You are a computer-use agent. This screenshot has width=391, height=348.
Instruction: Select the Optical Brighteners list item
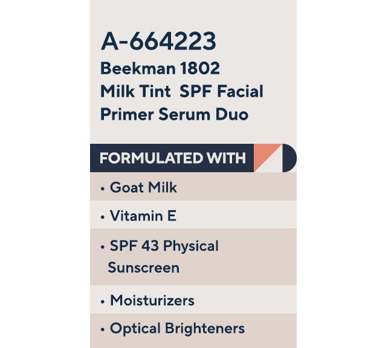tap(177, 328)
